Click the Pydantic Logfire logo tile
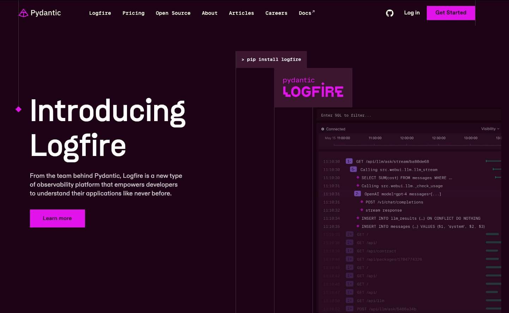Image resolution: width=509 pixels, height=313 pixels. [313, 88]
